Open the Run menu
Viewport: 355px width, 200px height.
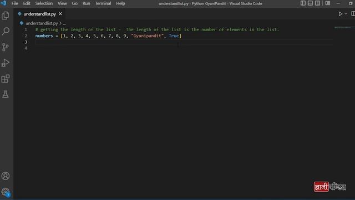(87, 3)
